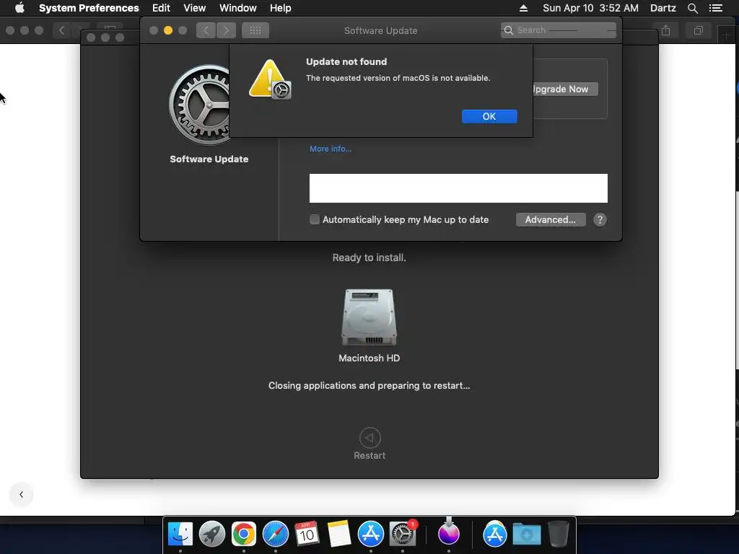Open the Applications folder in Dock
Image resolution: width=739 pixels, height=554 pixels.
(x=495, y=535)
